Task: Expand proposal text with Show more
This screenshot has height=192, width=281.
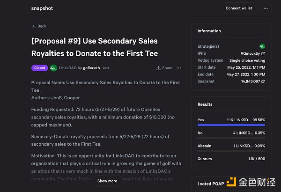Action: point(107,181)
